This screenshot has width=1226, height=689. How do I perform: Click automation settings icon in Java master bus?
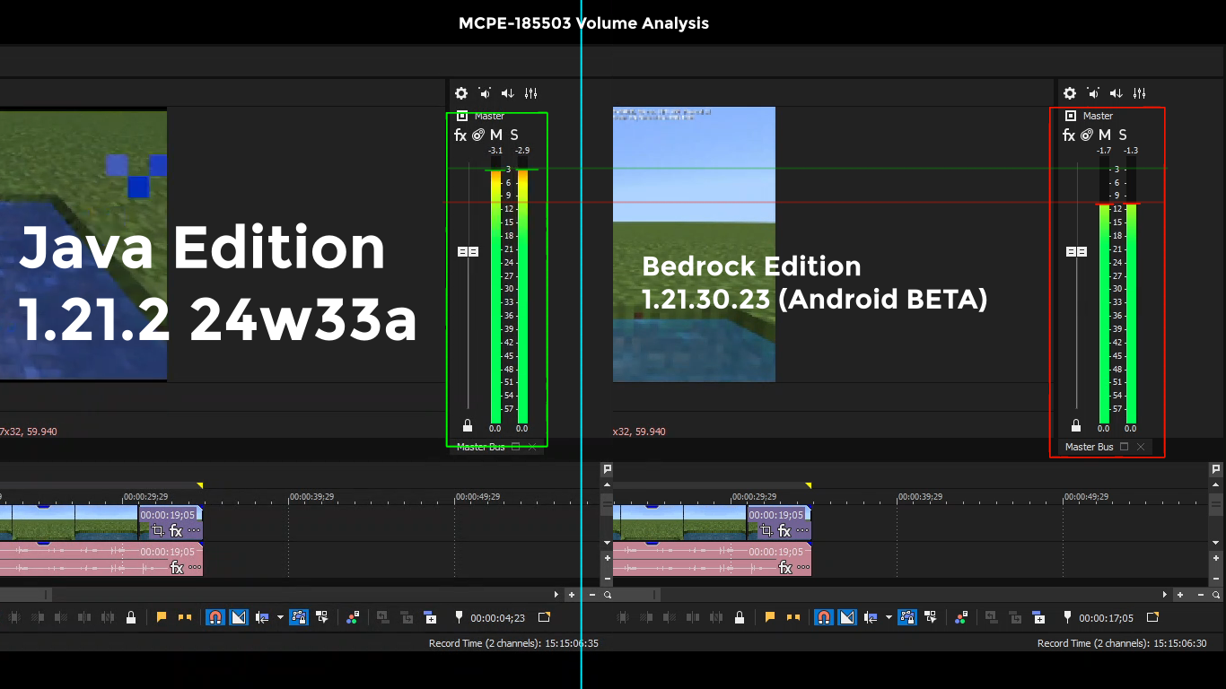477,135
